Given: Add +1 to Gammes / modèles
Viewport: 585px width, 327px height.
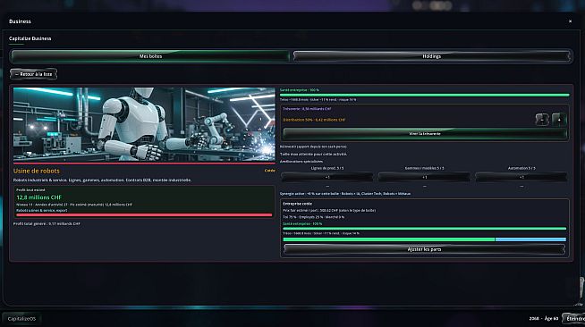Looking at the screenshot, I should (424, 177).
